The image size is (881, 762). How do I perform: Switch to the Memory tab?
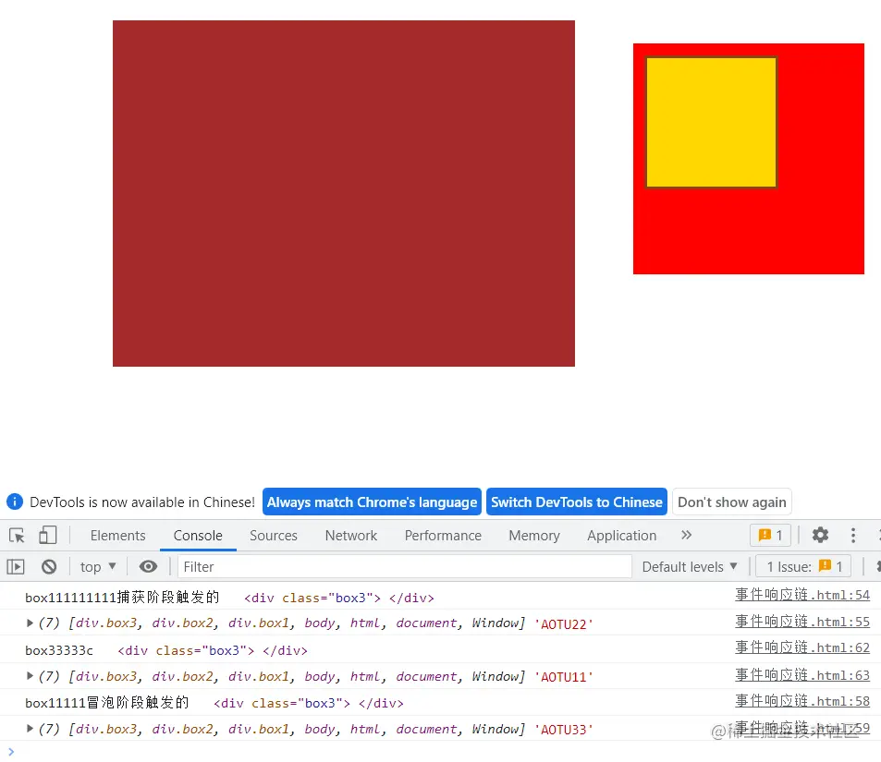pos(534,536)
